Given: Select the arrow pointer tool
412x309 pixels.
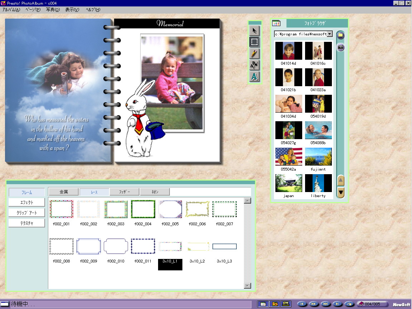Looking at the screenshot, I should tap(254, 31).
